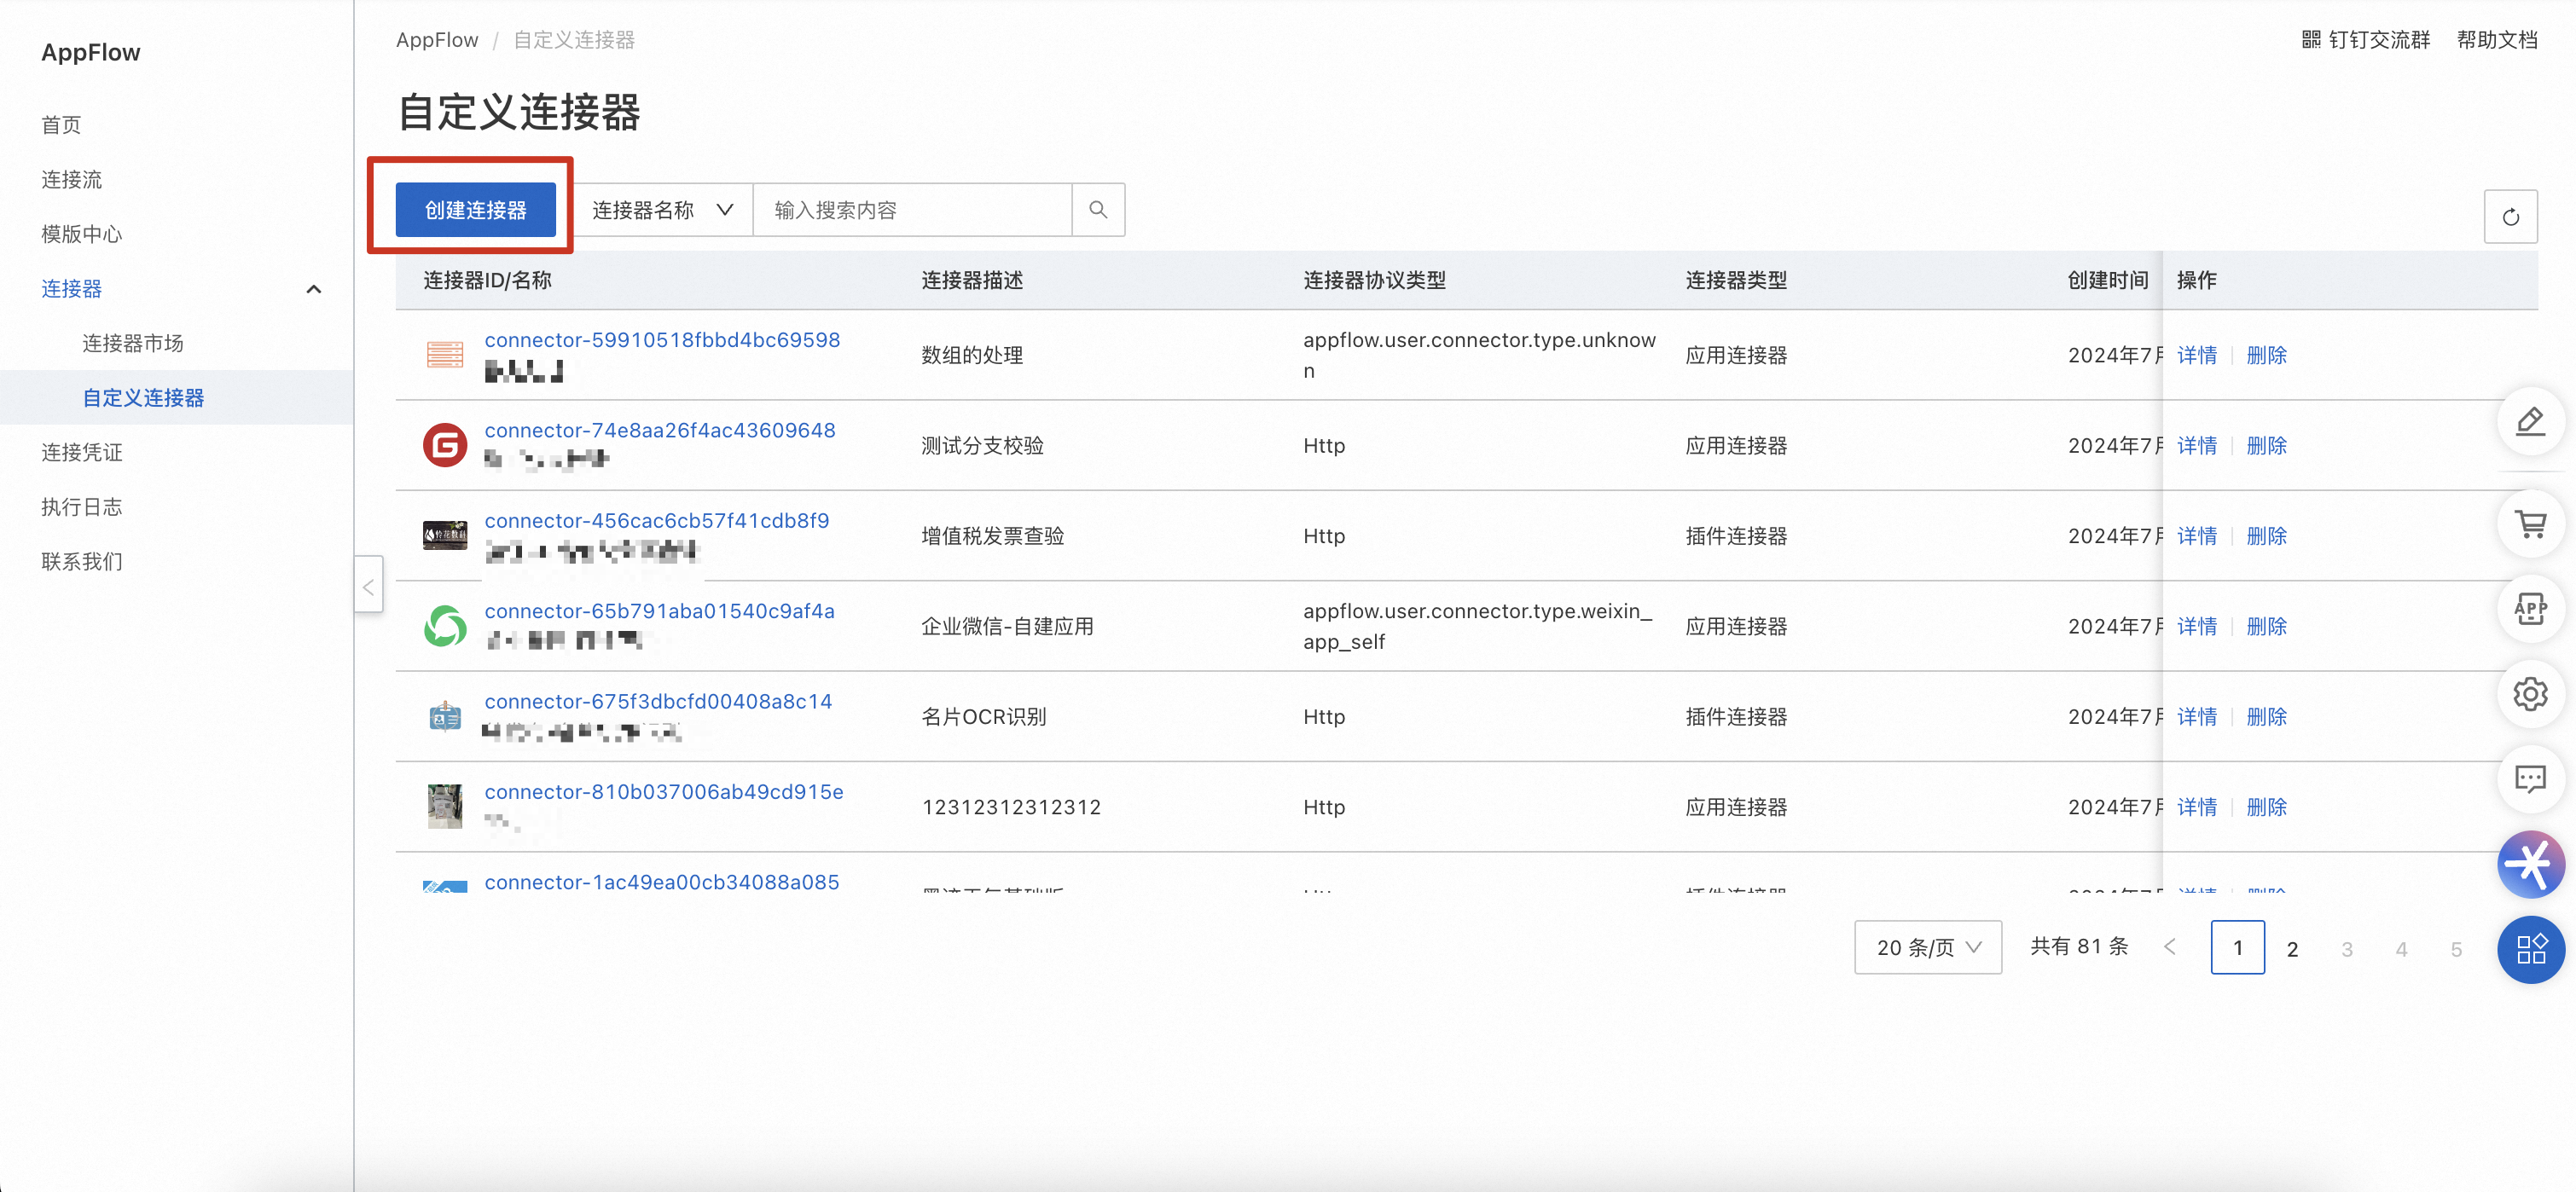Click 删除 for 企业微信-自建应用 connector
2576x1192 pixels.
point(2266,626)
